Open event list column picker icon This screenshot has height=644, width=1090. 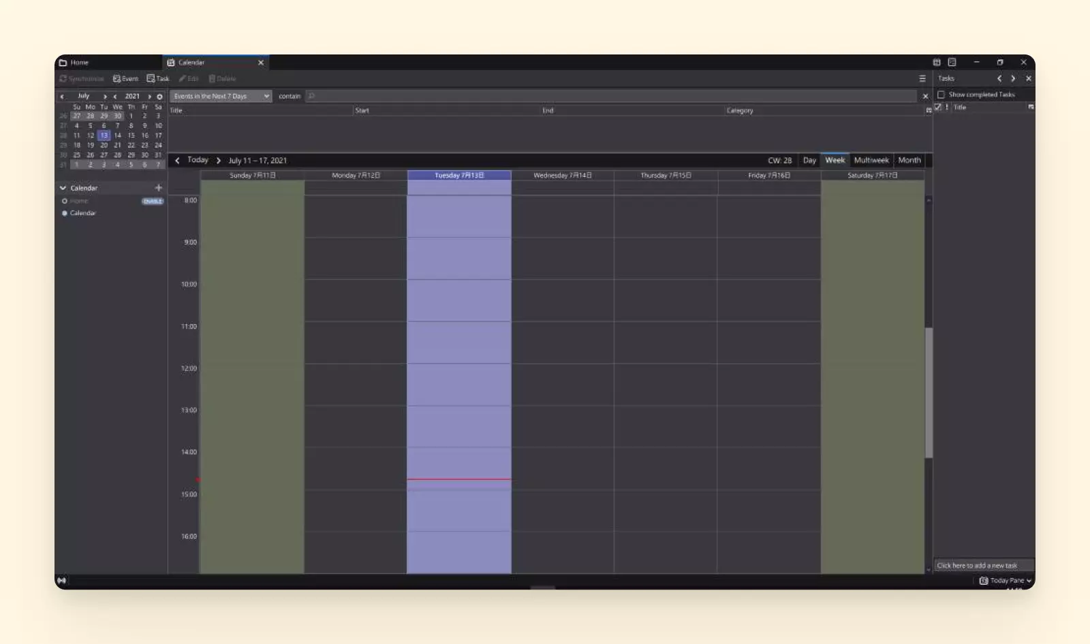(929, 110)
